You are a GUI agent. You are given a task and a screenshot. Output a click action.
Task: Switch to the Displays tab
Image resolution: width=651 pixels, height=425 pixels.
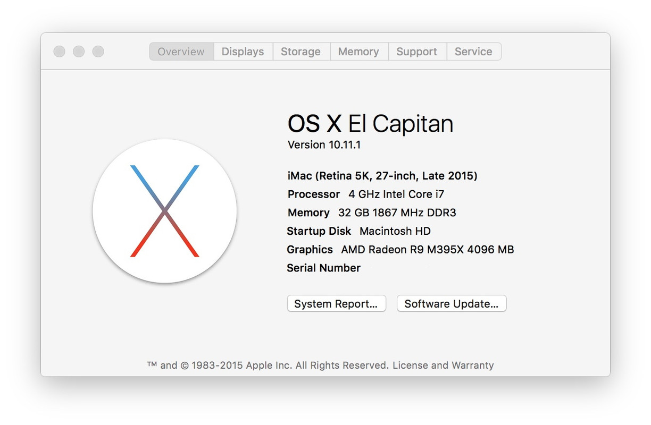pos(243,52)
